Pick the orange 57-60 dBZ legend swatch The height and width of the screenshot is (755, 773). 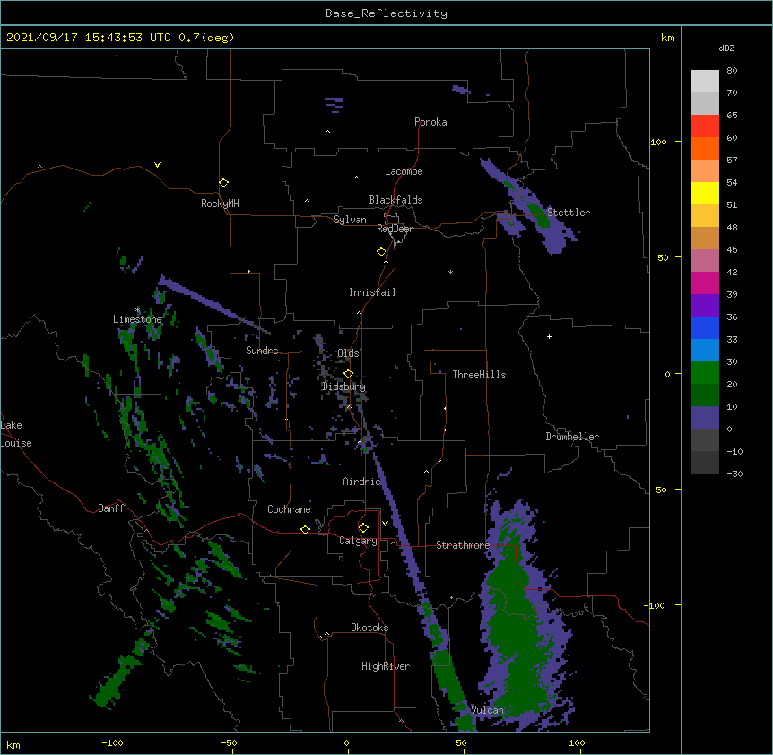tap(705, 148)
